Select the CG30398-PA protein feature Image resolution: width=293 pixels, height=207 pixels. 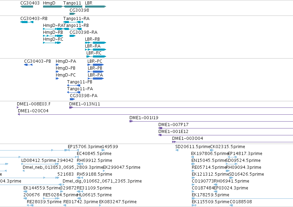coord(72,99)
